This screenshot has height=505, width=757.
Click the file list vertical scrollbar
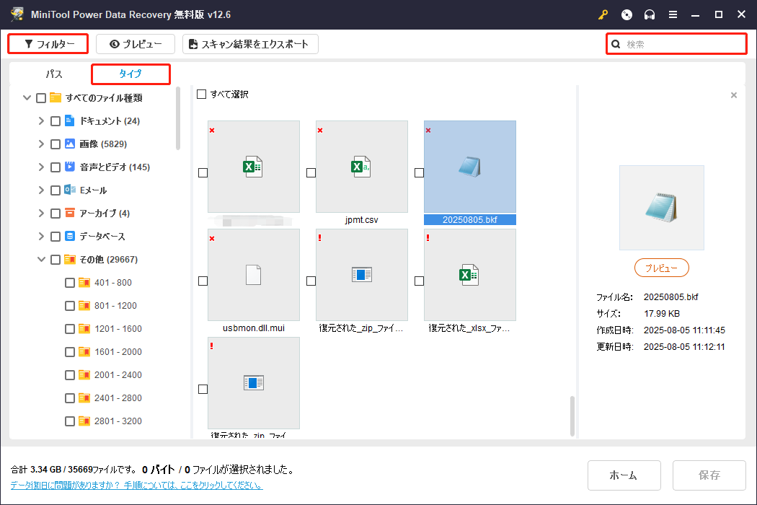tap(572, 416)
